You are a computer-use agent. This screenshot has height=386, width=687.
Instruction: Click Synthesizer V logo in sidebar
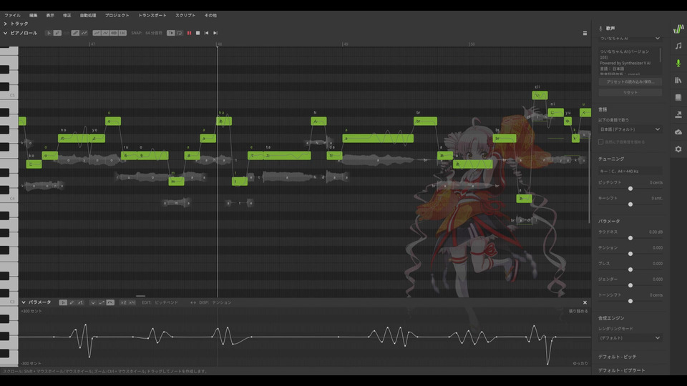[x=678, y=29]
